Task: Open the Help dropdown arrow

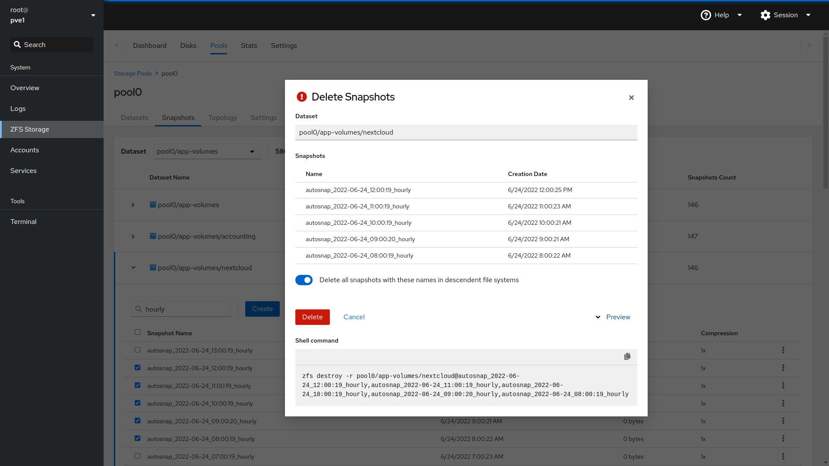Action: point(740,15)
